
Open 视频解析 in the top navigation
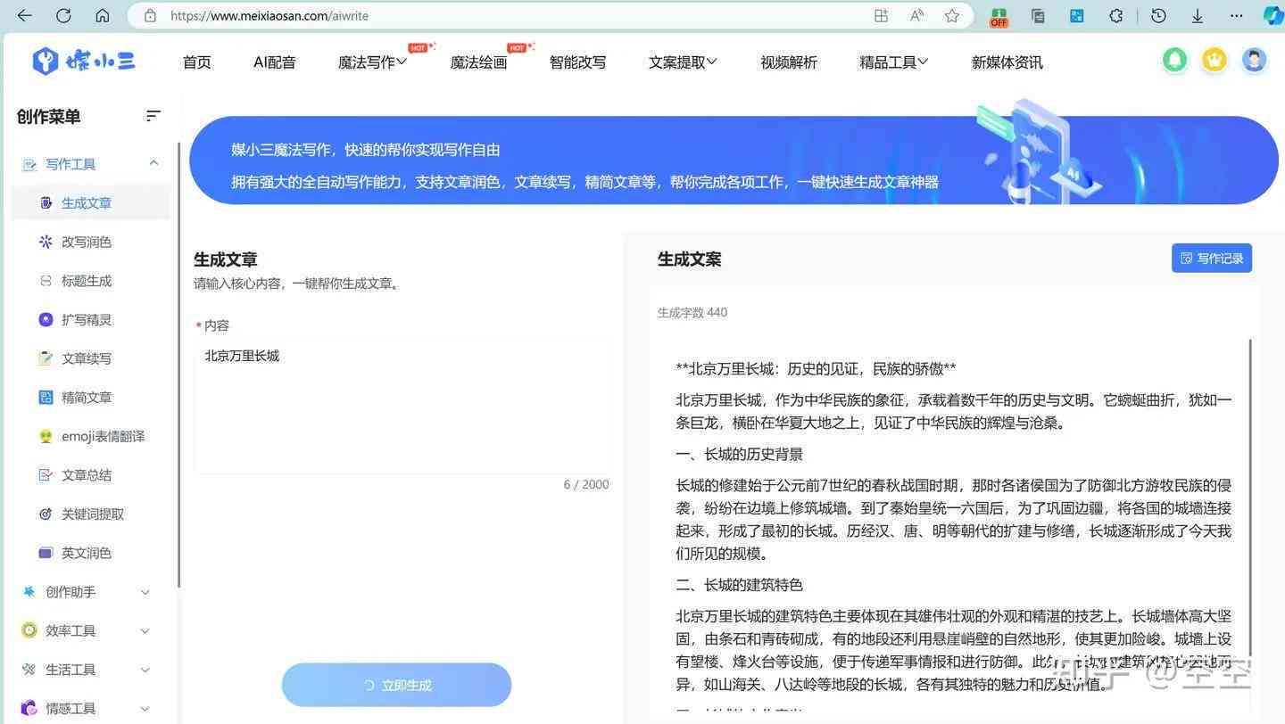pyautogui.click(x=789, y=62)
